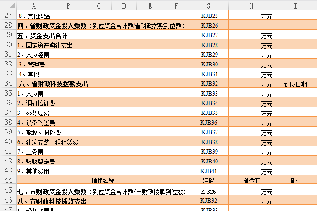This screenshot has width=317, height=211.
Task: Select the KJB25 code cell
Action: (x=209, y=16)
